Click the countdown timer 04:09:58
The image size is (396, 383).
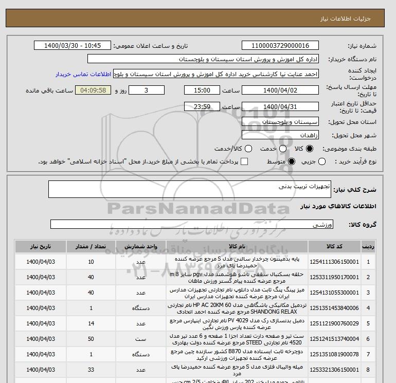(93, 90)
